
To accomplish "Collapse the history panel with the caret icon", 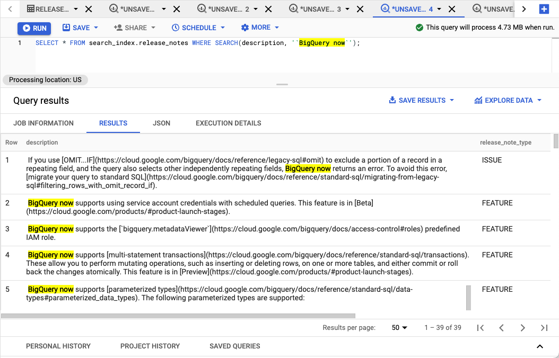I will click(x=540, y=346).
